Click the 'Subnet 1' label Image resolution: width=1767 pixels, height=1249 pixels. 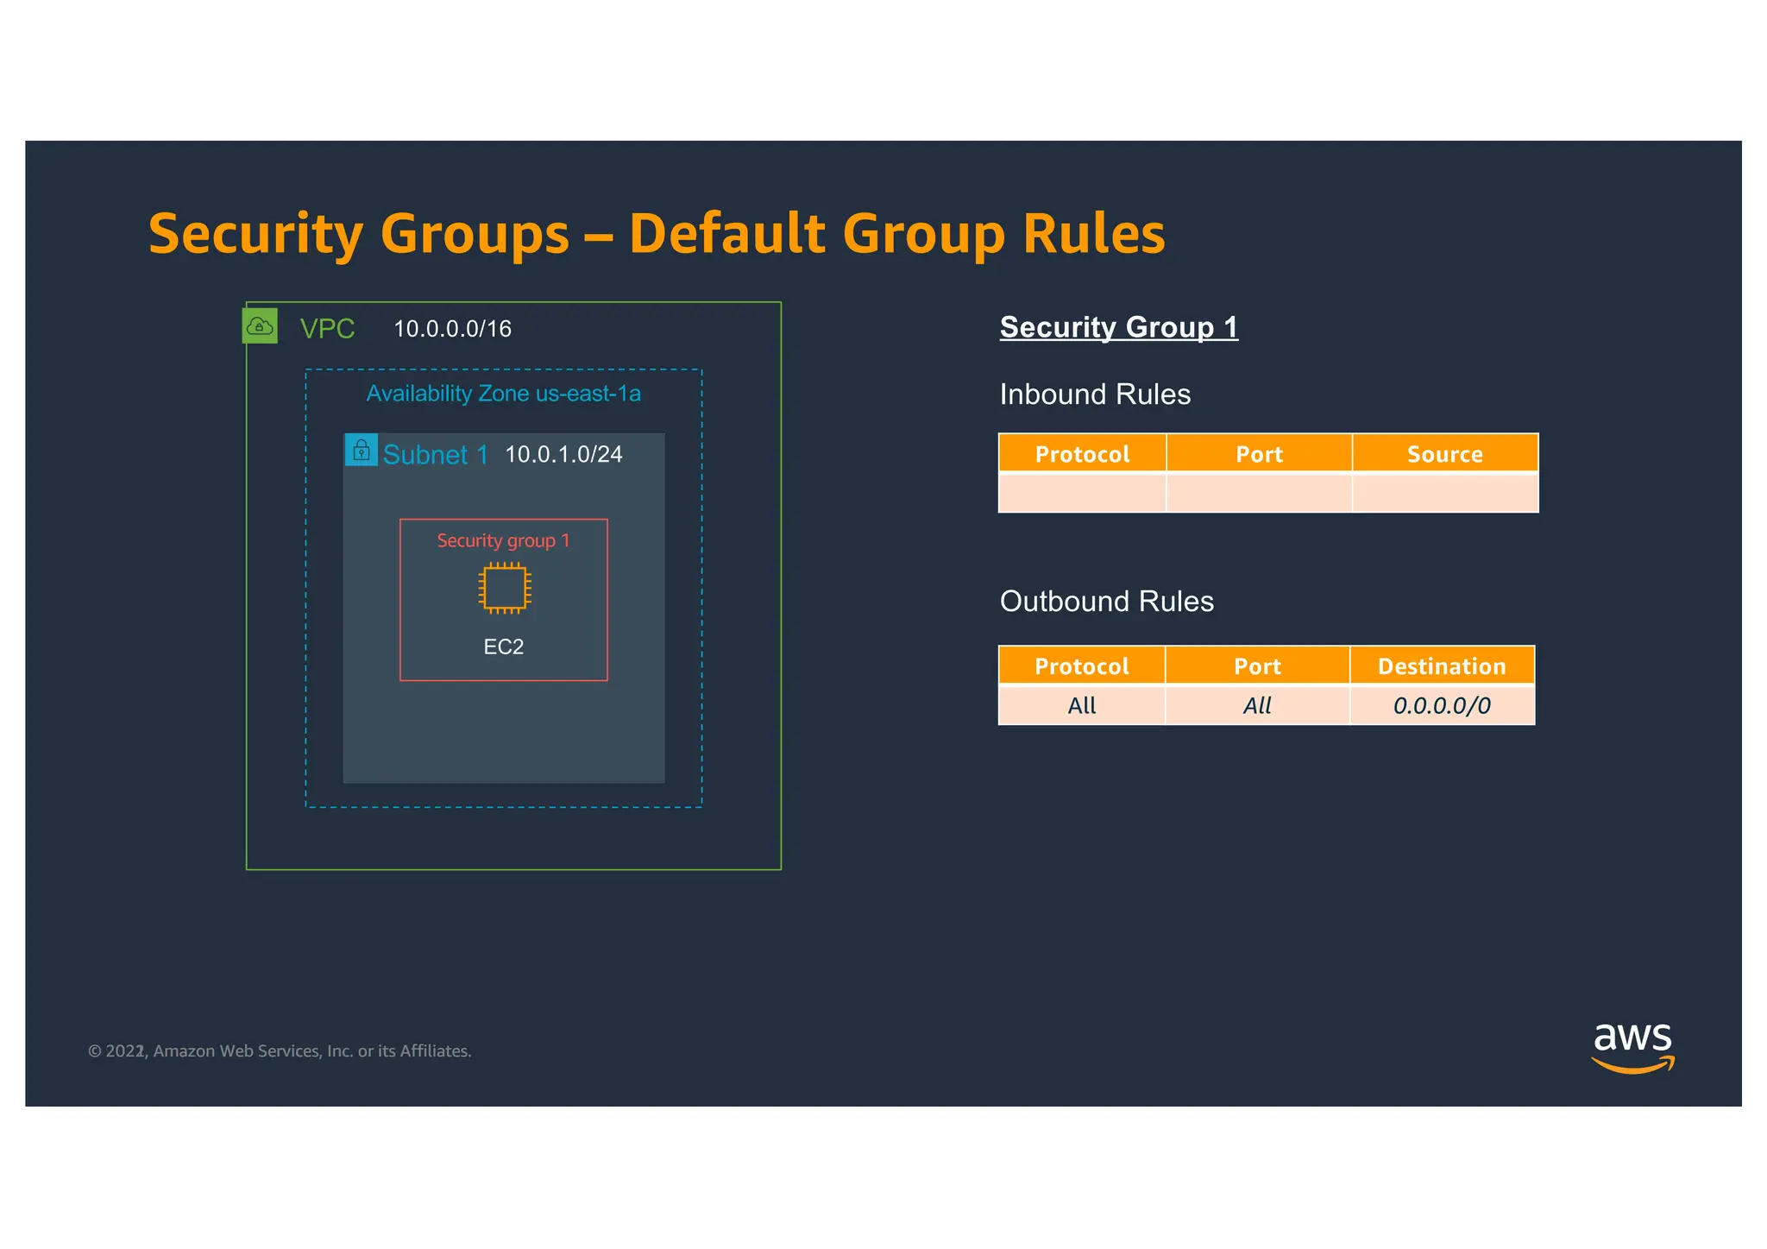pos(436,454)
